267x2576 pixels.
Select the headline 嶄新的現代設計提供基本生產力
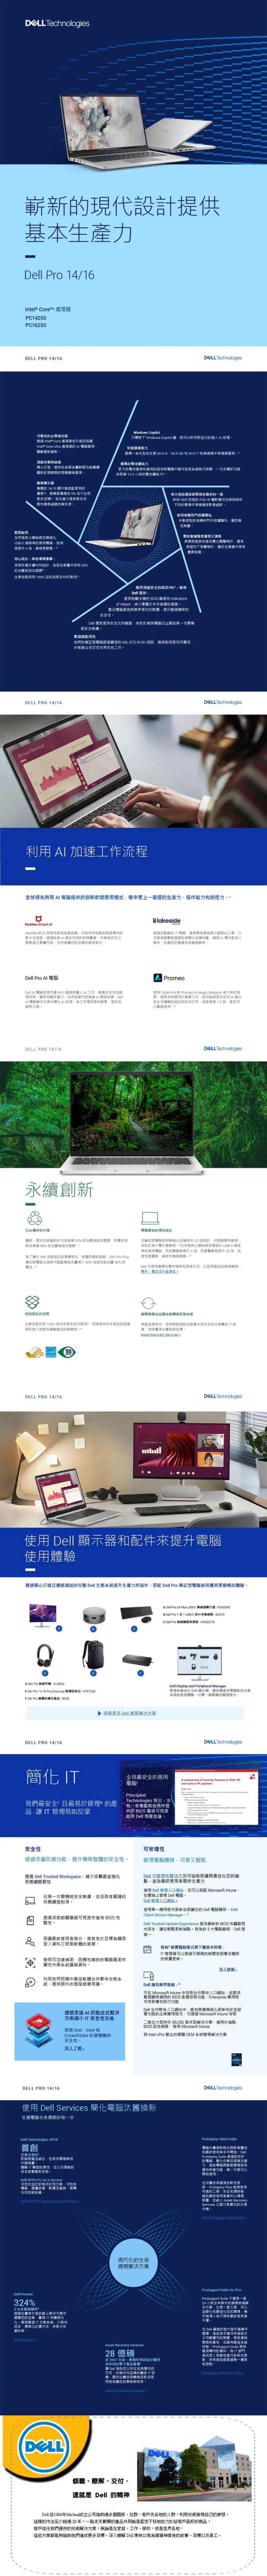click(122, 220)
